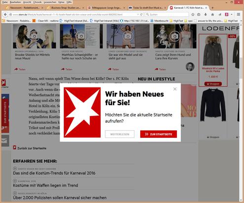Viewport: 244px width, 203px height.
Task: Switch to the Tesla Elon Musk tab
Action: (147, 8)
